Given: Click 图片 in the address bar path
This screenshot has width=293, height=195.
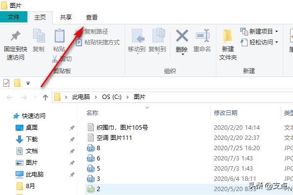Looking at the screenshot, I should click(x=140, y=97).
